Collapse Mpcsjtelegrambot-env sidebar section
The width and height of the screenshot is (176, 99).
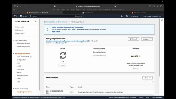click(x=13, y=54)
